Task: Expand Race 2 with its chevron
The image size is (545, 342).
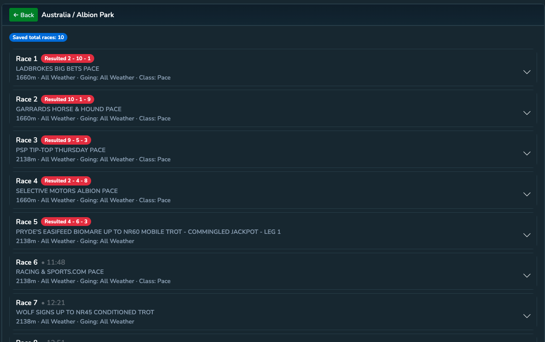Action: coord(527,113)
